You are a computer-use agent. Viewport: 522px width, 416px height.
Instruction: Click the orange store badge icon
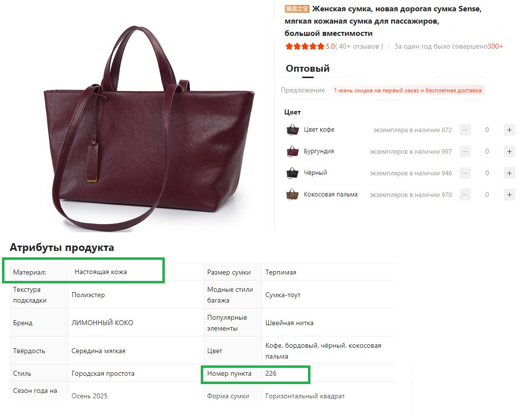[297, 9]
